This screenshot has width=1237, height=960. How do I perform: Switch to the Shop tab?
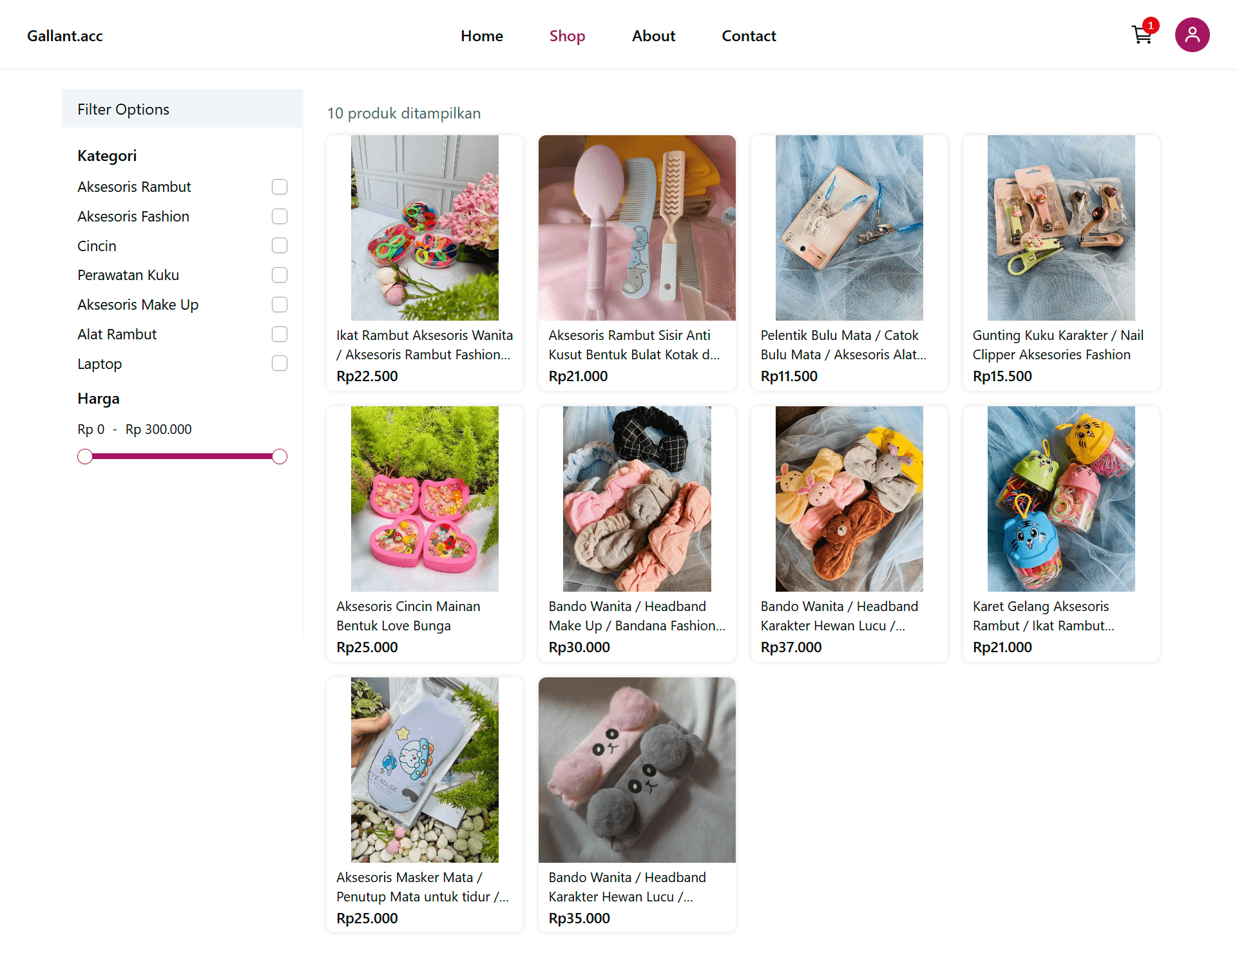[x=567, y=36]
